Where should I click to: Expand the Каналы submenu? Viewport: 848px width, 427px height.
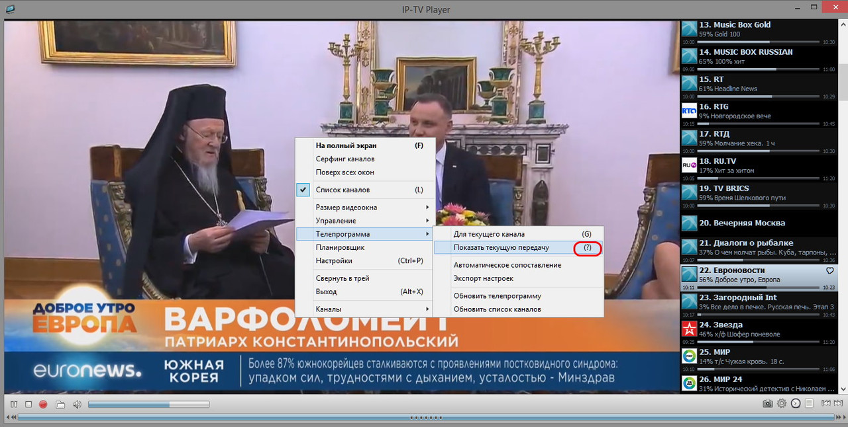[364, 309]
